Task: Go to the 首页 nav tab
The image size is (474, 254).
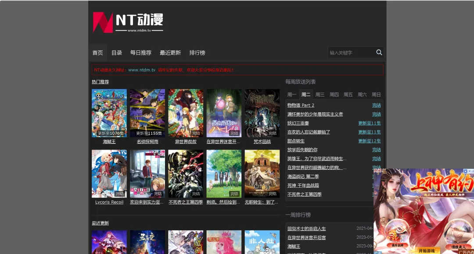Action: [97, 53]
